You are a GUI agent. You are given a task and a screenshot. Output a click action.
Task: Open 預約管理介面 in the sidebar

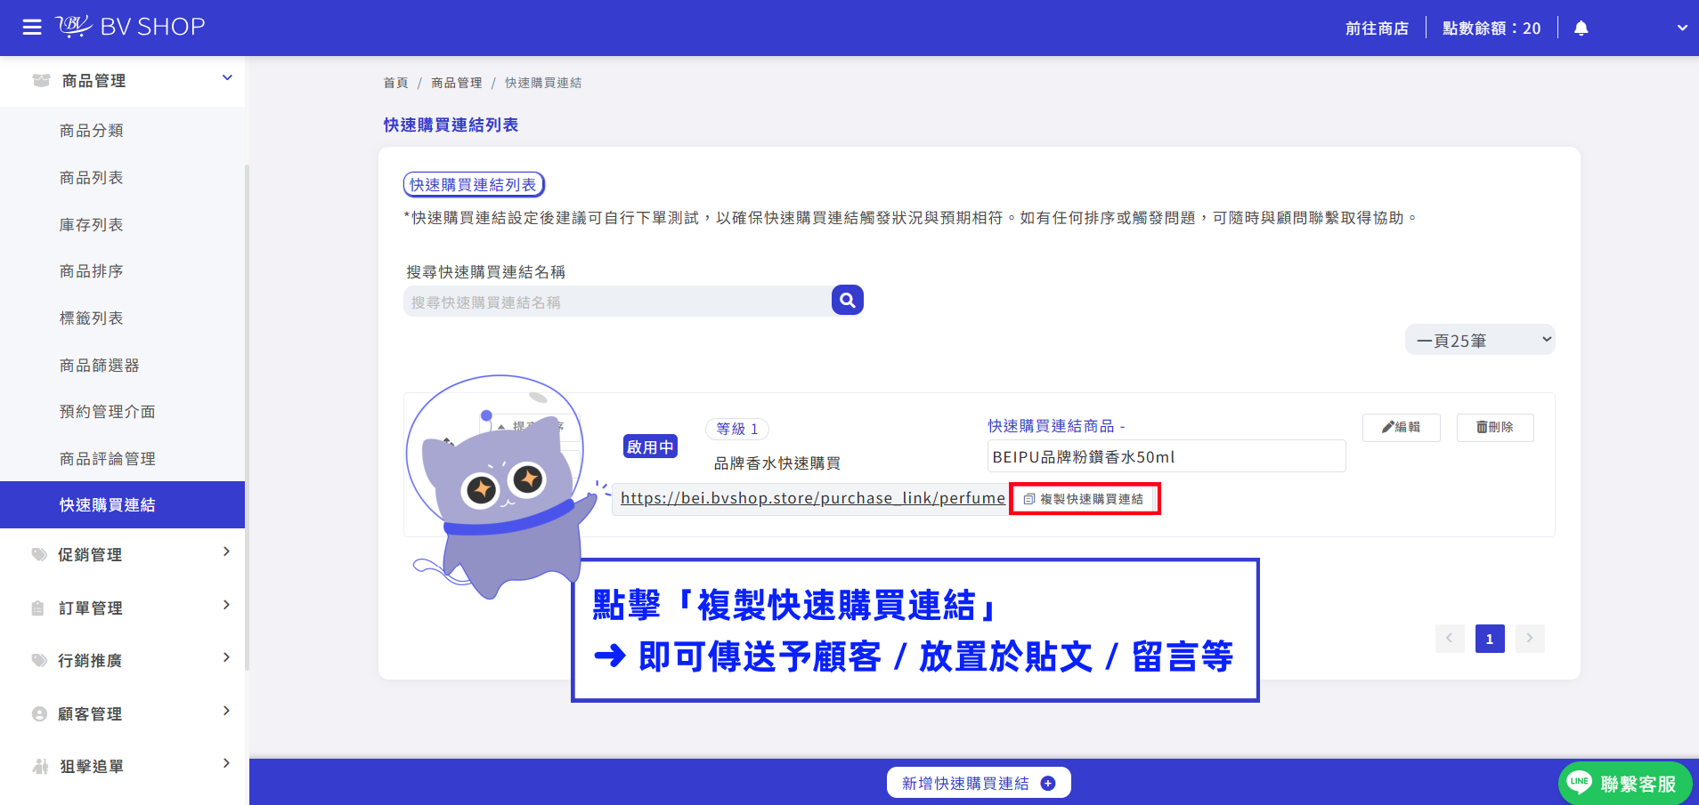[108, 412]
